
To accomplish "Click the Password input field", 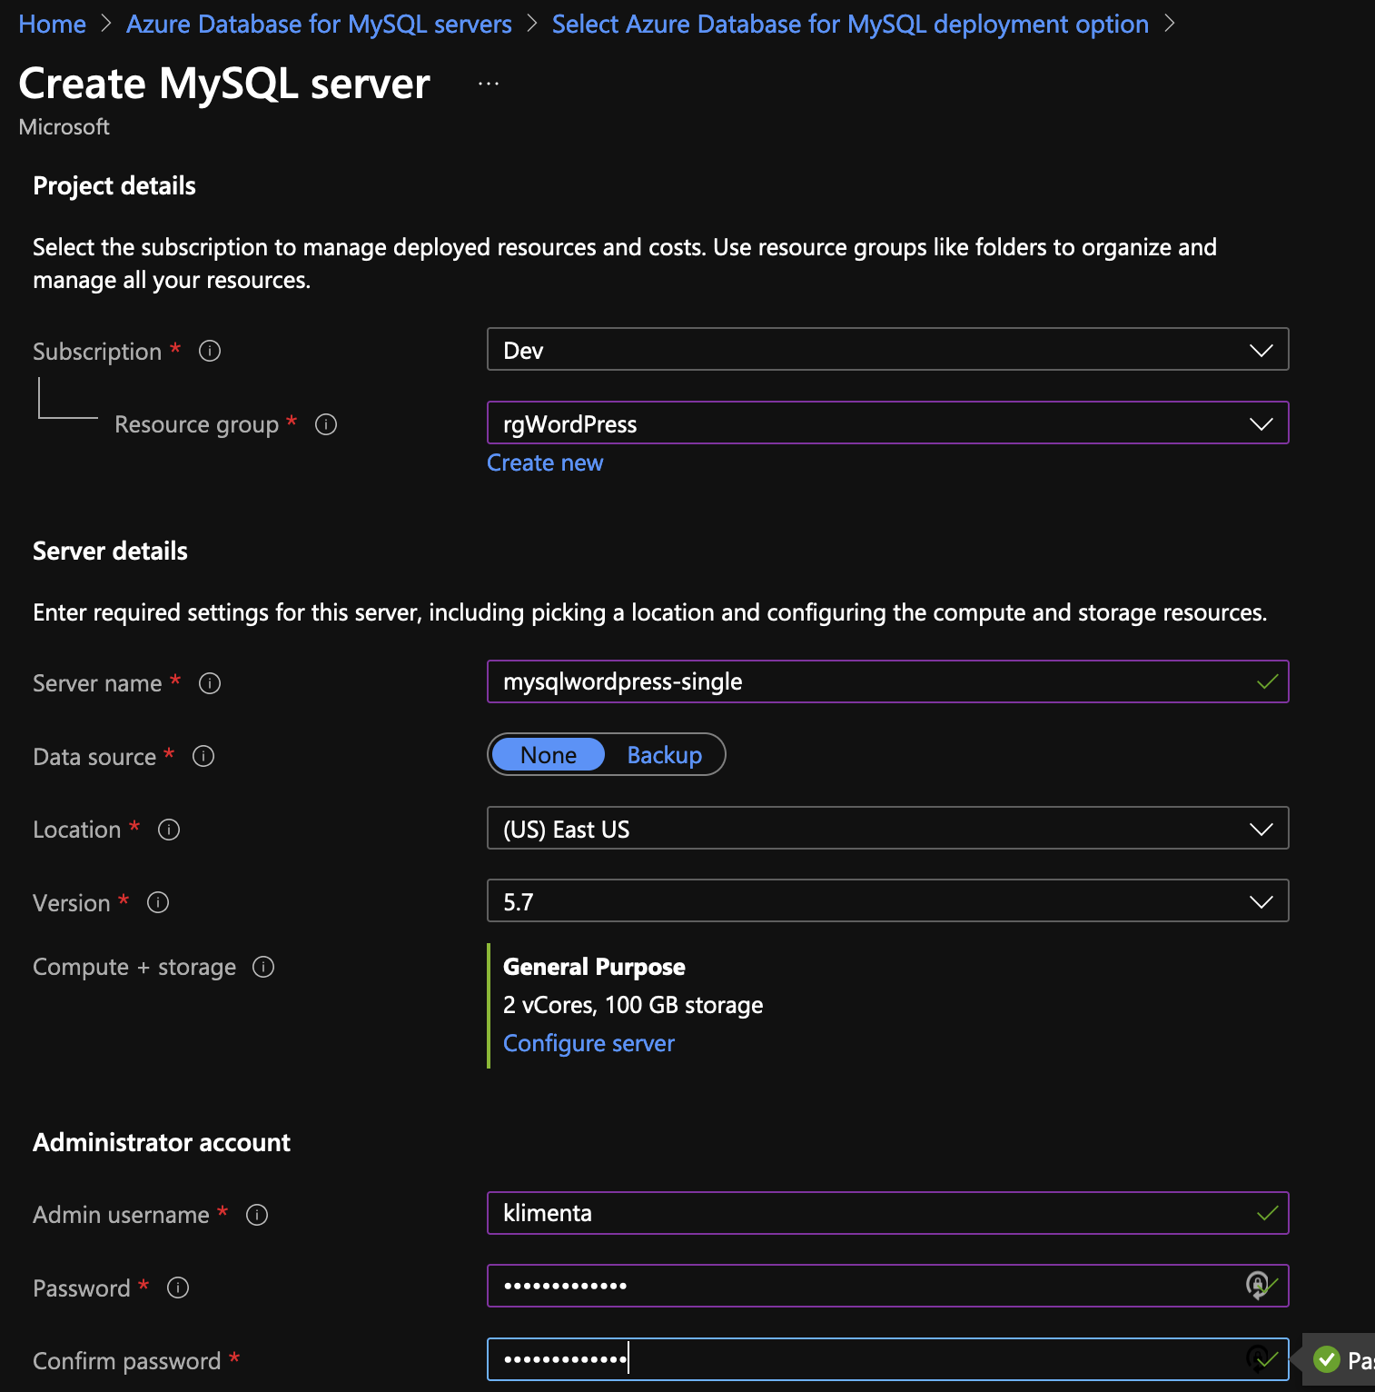I will [x=888, y=1286].
